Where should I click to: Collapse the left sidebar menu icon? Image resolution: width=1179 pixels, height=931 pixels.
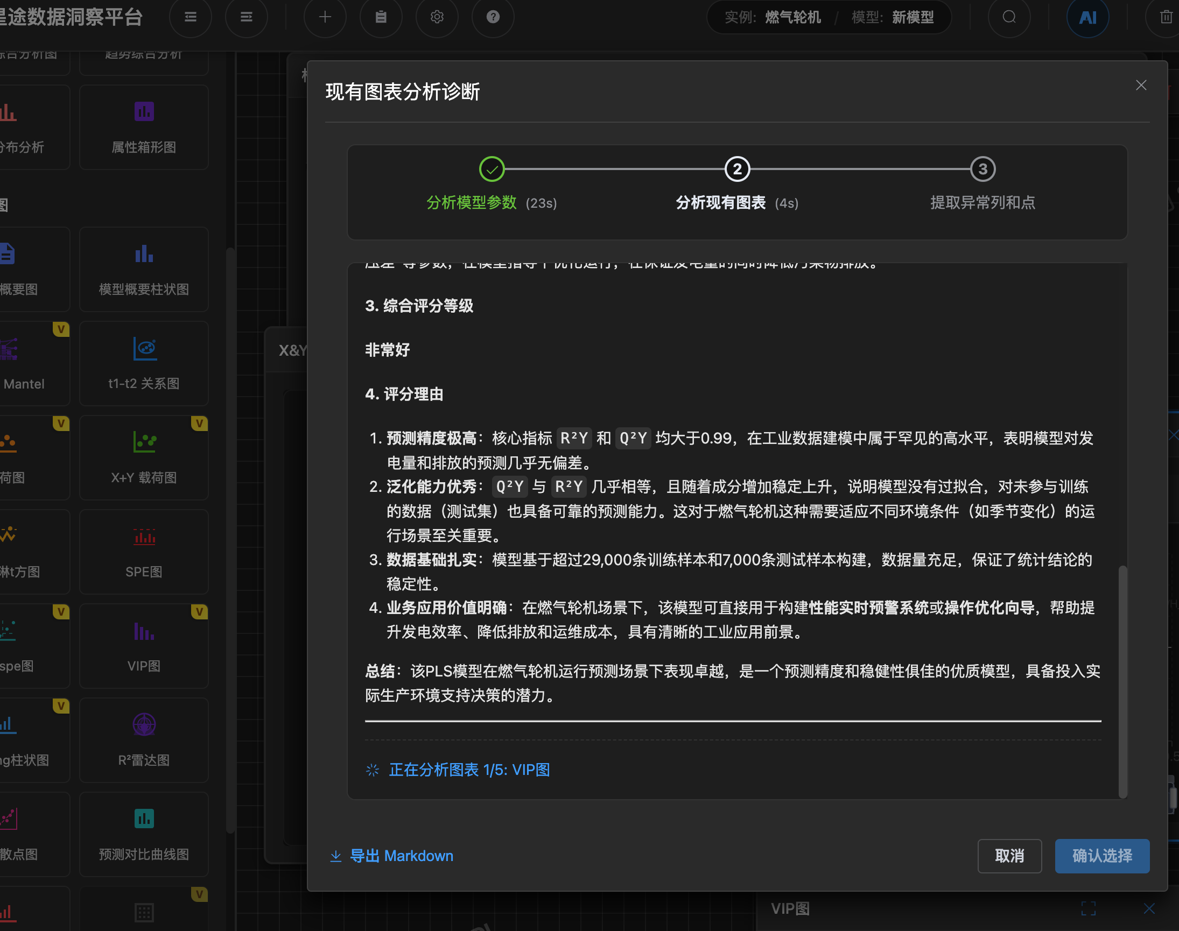pos(191,17)
